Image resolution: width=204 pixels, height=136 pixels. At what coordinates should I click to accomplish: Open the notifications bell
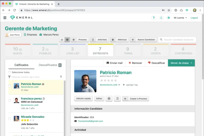pos(161,18)
